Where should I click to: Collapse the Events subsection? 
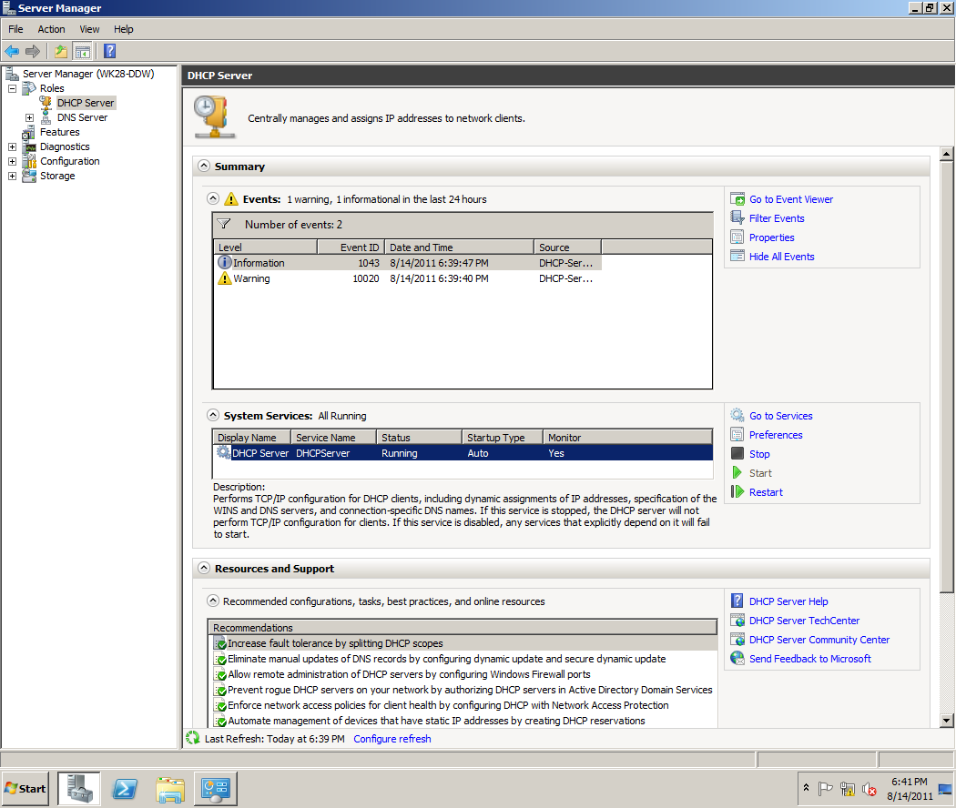pos(213,198)
